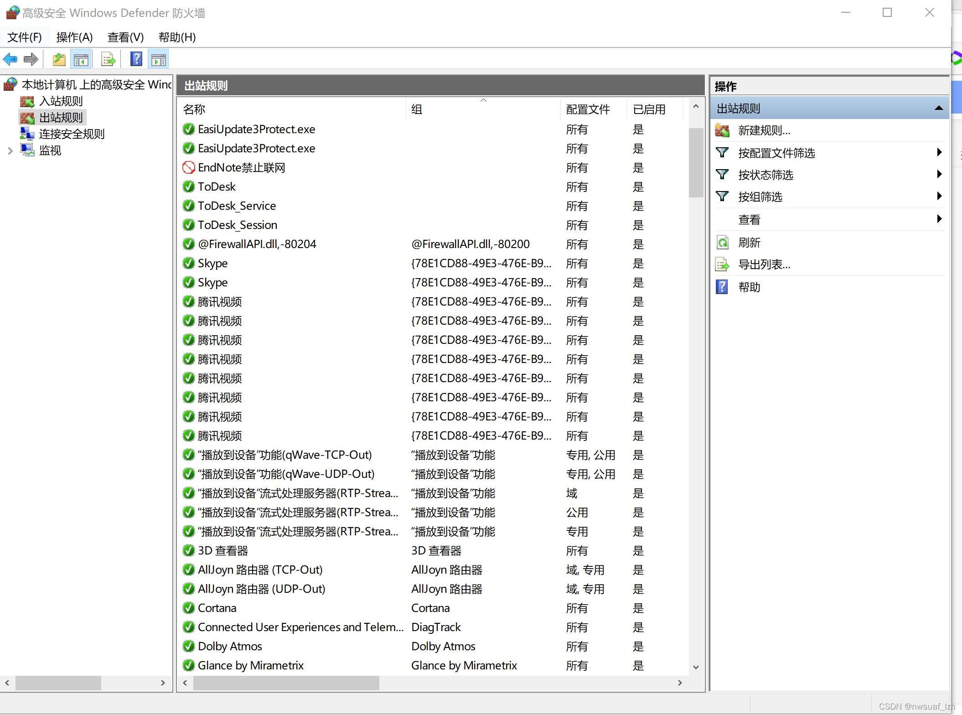Image resolution: width=962 pixels, height=715 pixels.
Task: Click the rule list horizontal scrollbar thumb
Action: [286, 683]
